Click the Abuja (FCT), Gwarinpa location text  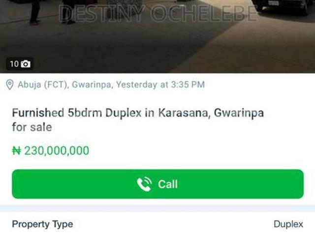tap(64, 85)
